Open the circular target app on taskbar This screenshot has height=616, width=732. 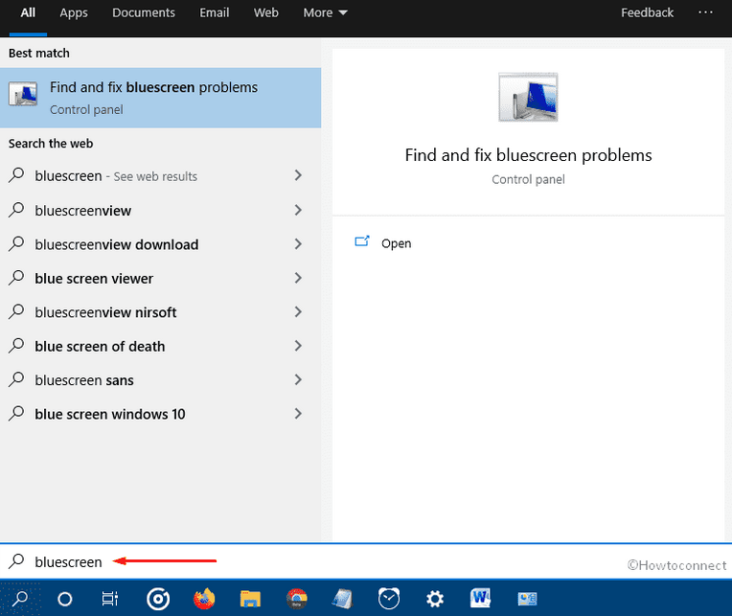point(158,599)
